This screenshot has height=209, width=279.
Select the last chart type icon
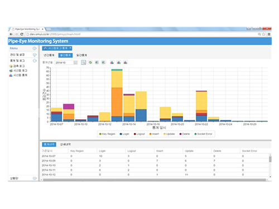[x=126, y=62]
